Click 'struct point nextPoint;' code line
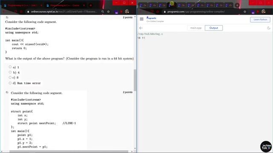Viewport: 273px width, 153px height. tap(37, 123)
